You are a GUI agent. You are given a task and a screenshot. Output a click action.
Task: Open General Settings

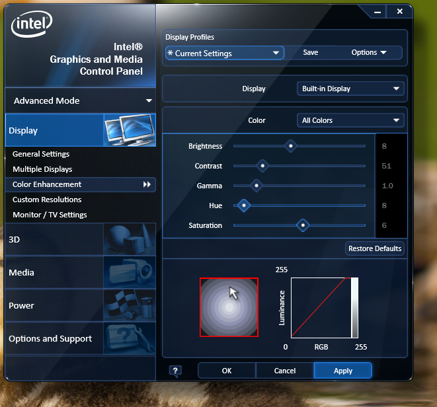coord(41,154)
